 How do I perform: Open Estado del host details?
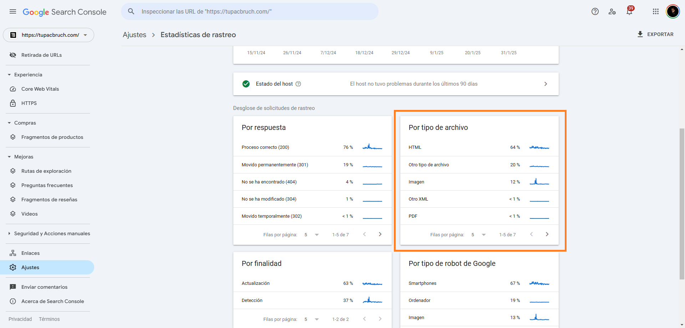point(546,84)
